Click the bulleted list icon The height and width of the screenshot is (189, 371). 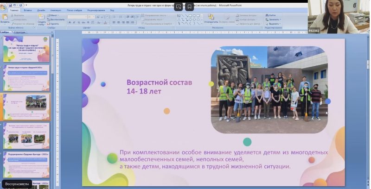pyautogui.click(x=115, y=17)
